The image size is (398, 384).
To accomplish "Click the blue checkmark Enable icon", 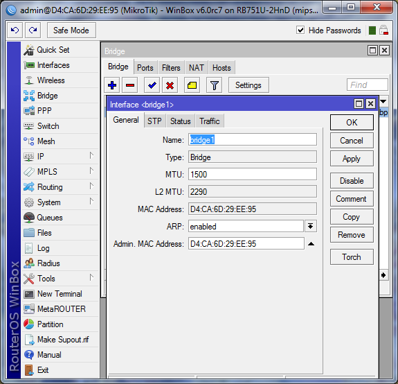I will pyautogui.click(x=152, y=85).
